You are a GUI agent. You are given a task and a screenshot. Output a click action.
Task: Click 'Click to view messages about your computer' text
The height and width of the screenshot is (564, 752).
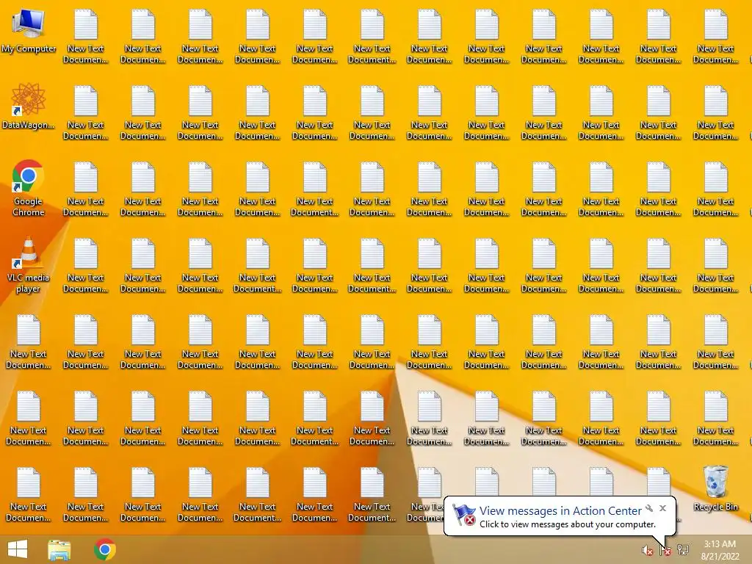pyautogui.click(x=568, y=524)
